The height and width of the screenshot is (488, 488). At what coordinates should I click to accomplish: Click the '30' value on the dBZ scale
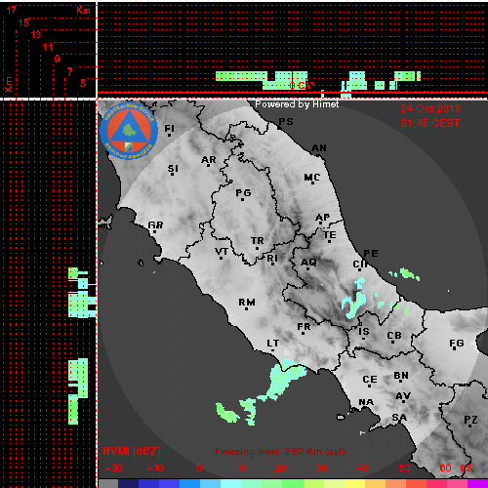pos(321,468)
